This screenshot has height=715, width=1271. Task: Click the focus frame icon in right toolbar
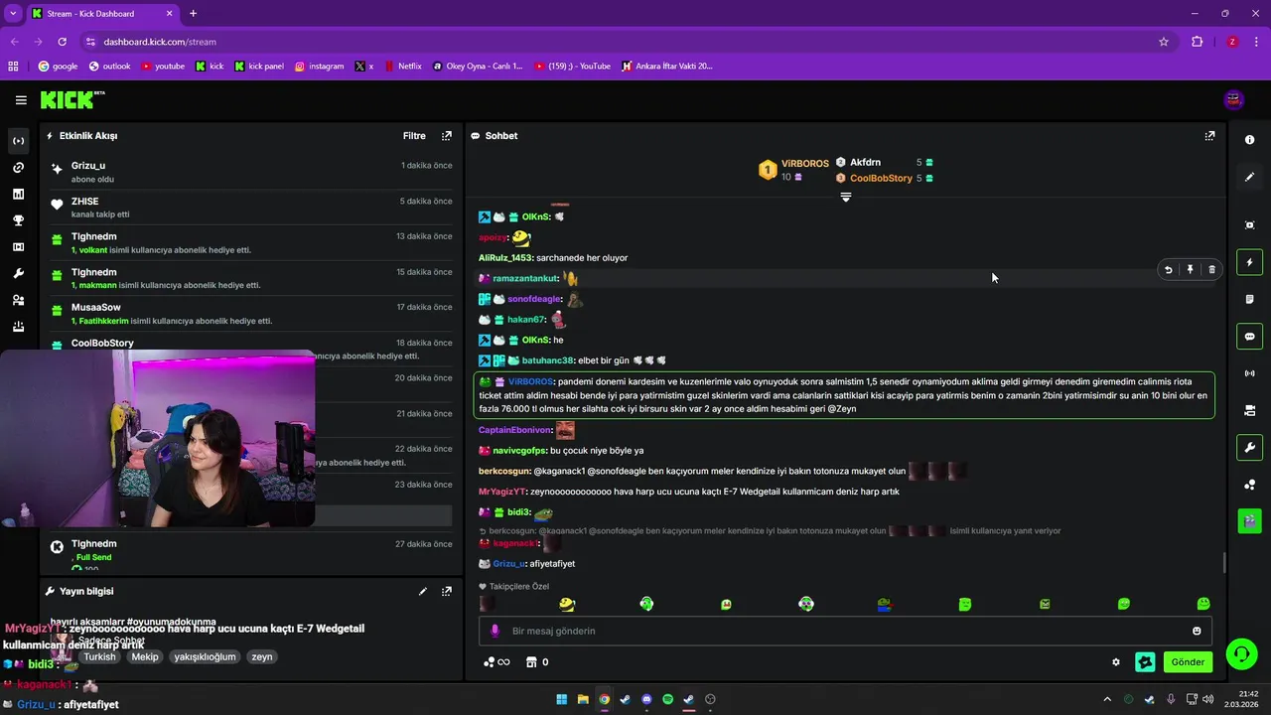tap(1250, 225)
